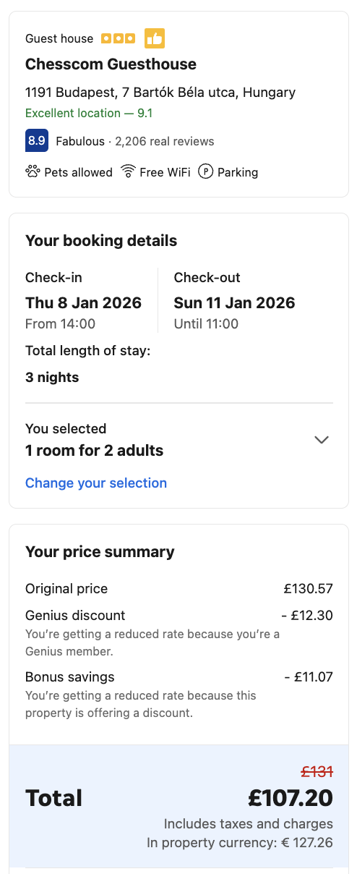Click the check-out date Sun 11 Jan 2026
This screenshot has width=357, height=874.
[x=235, y=302]
